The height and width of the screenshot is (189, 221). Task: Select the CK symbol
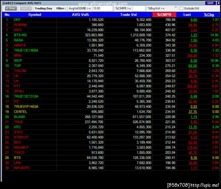pos(16,76)
